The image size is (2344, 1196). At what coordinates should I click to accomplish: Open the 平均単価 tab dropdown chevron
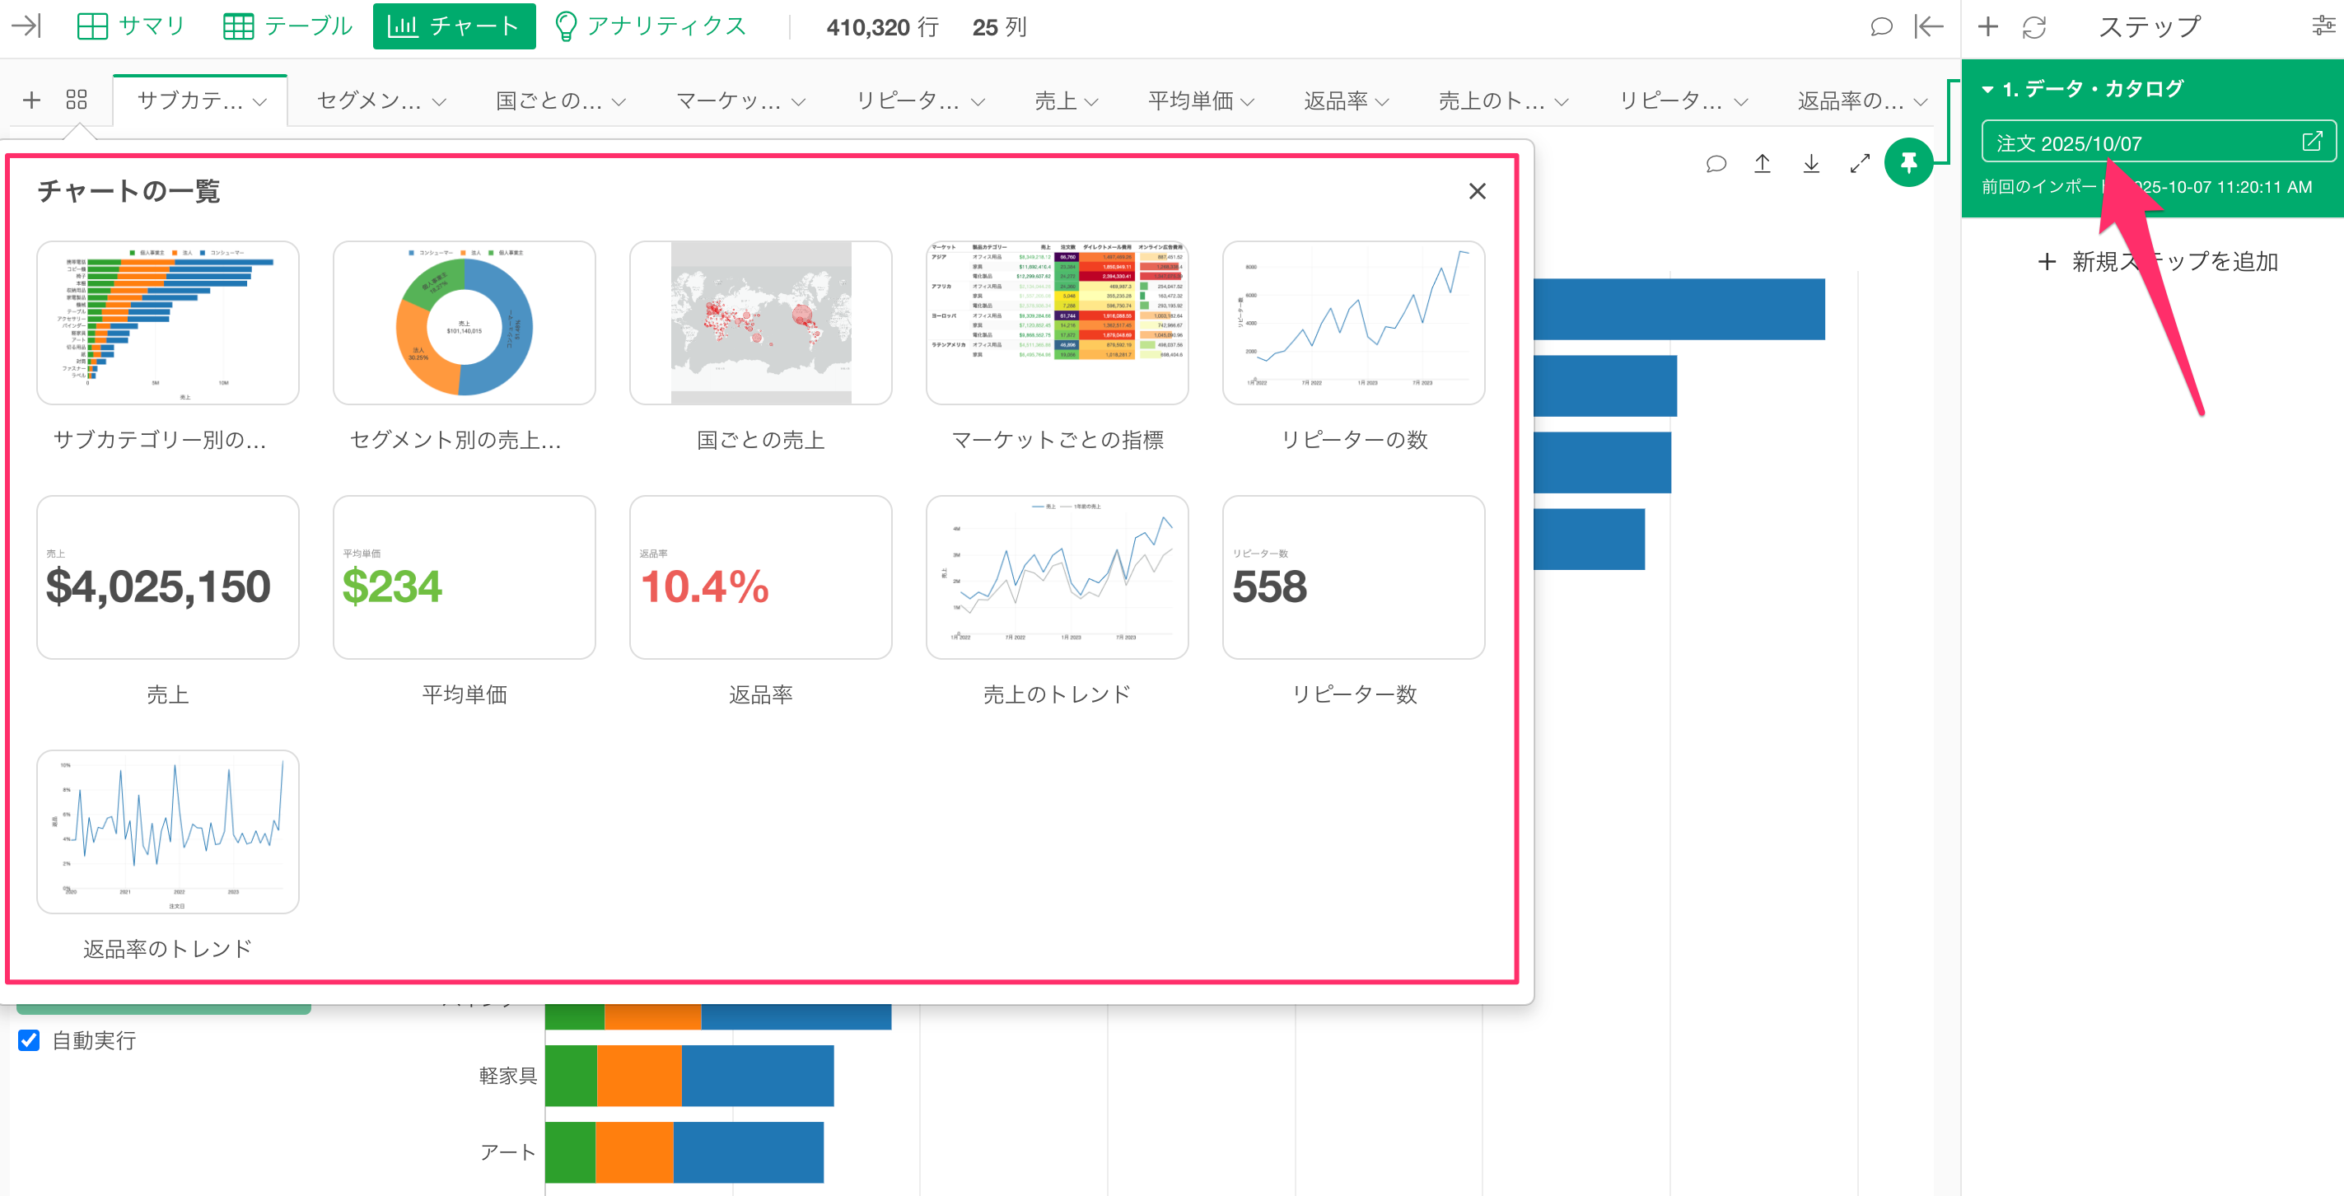tap(1248, 102)
